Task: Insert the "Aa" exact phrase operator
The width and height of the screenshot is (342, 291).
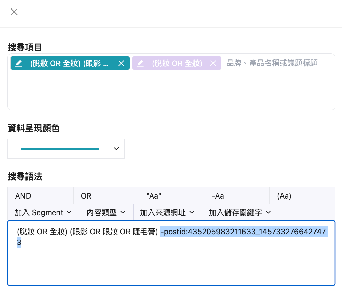Action: click(171, 196)
